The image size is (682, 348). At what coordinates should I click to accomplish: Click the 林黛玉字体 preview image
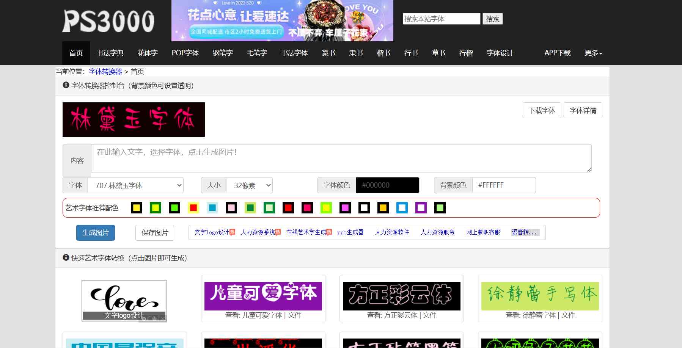pos(134,119)
